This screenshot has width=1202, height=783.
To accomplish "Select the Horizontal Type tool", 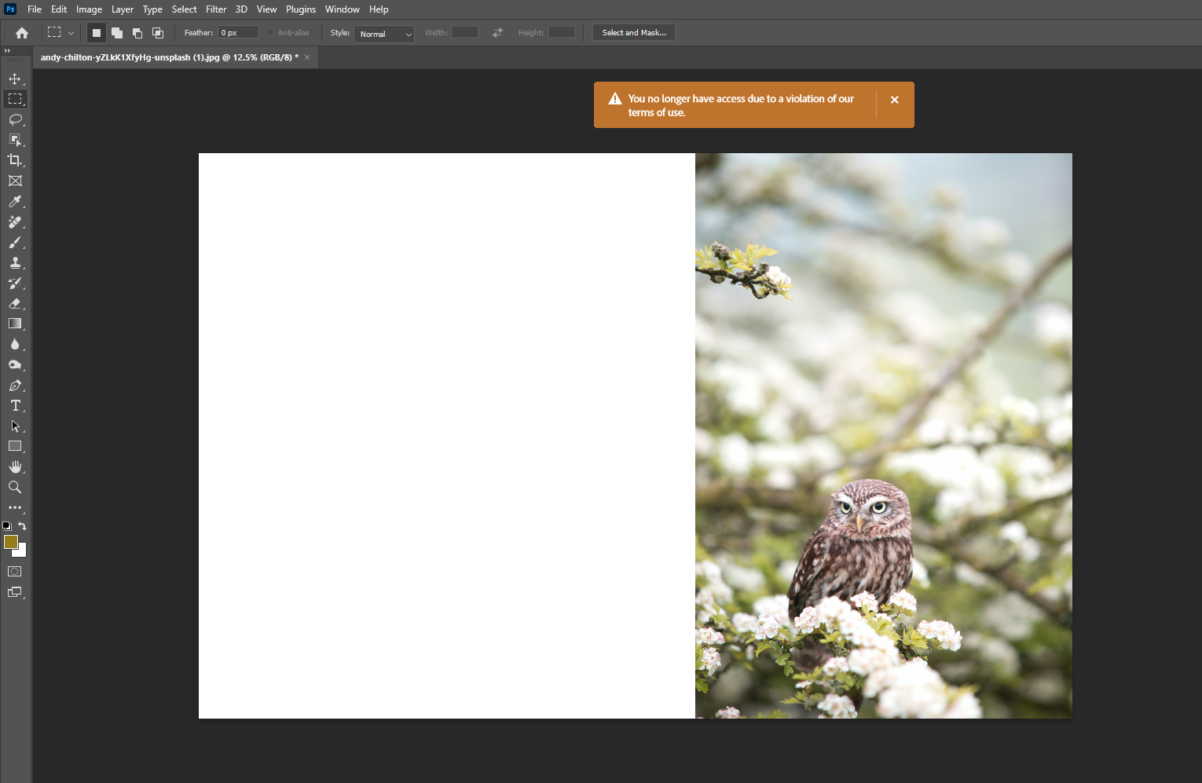I will coord(15,405).
